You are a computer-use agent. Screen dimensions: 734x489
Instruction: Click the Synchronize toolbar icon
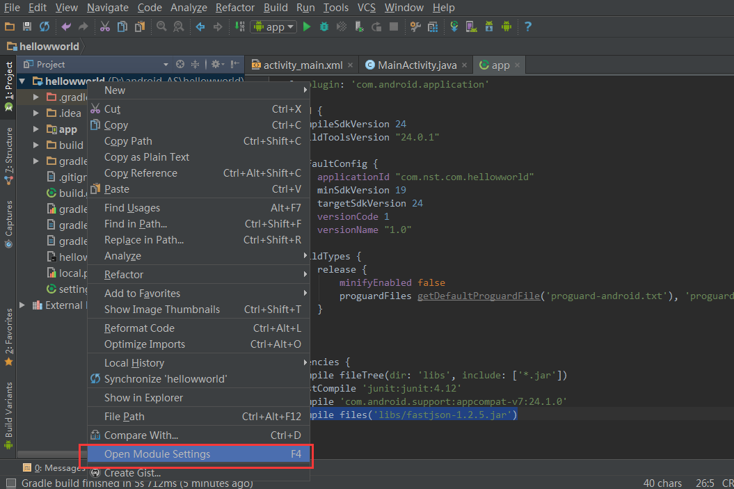coord(45,26)
